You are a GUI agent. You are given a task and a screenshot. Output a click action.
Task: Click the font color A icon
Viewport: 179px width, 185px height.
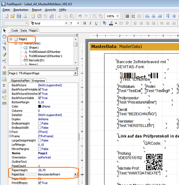[111, 23]
